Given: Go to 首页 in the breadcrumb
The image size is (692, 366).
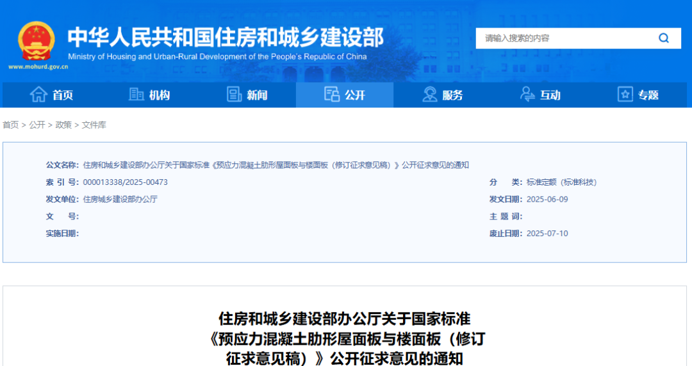Looking at the screenshot, I should point(11,125).
